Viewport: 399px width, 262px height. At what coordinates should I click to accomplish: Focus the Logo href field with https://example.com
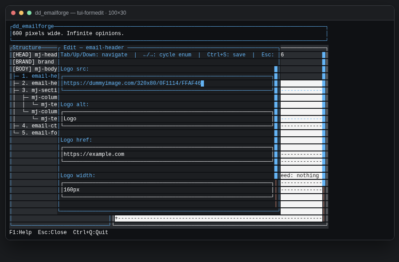pyautogui.click(x=167, y=154)
